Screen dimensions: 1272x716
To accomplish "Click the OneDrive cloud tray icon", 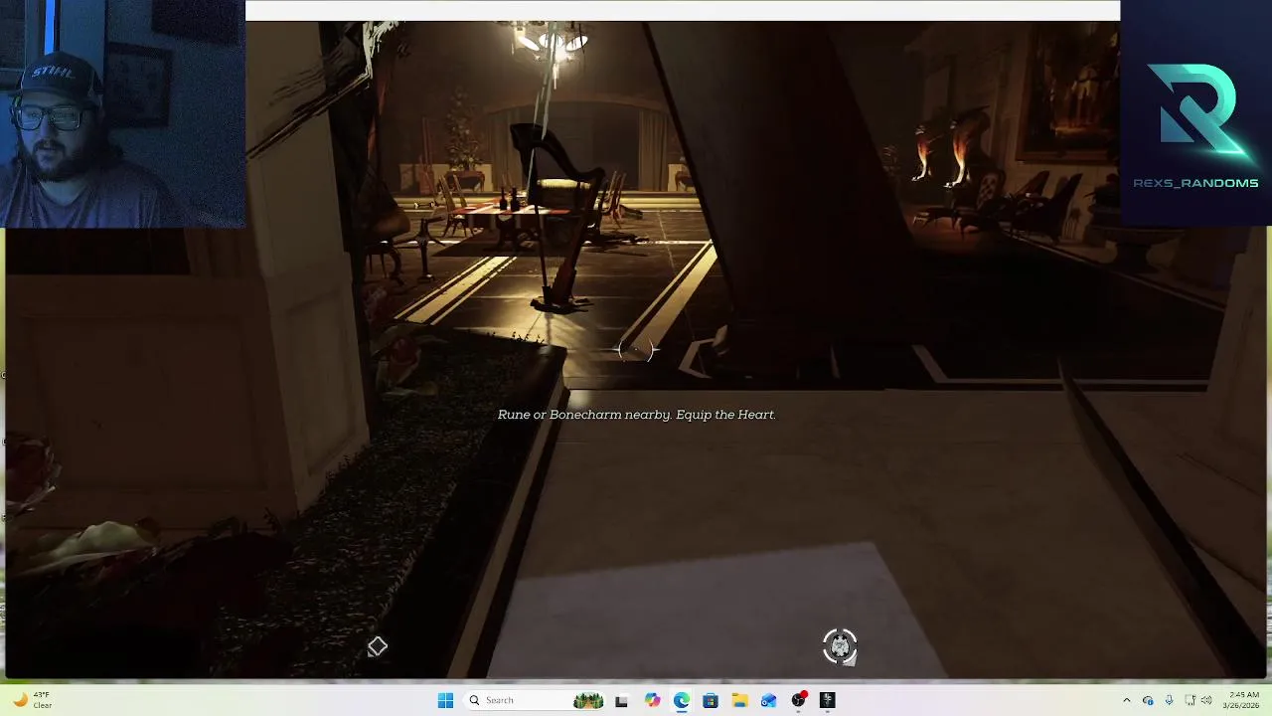I will coord(1148,700).
